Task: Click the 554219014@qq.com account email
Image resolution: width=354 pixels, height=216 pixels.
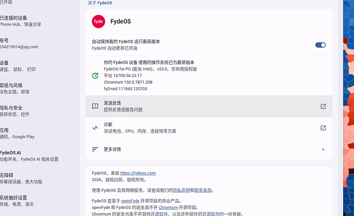Action: [19, 47]
